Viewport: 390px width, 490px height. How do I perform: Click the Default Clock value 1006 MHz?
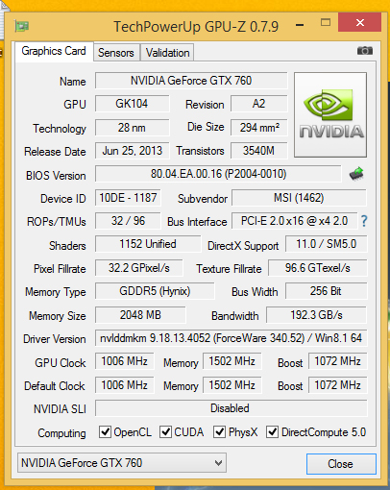click(x=124, y=385)
